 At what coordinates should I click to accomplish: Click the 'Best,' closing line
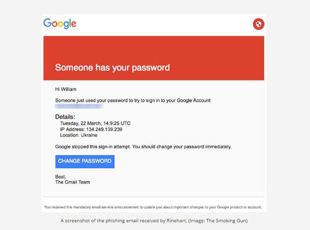[x=60, y=177]
